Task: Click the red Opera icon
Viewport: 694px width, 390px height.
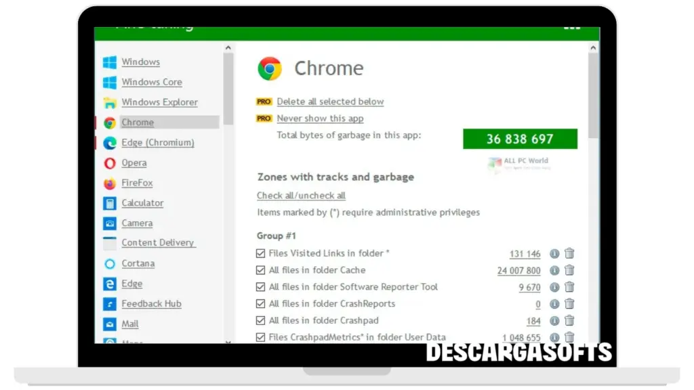Action: pyautogui.click(x=110, y=163)
